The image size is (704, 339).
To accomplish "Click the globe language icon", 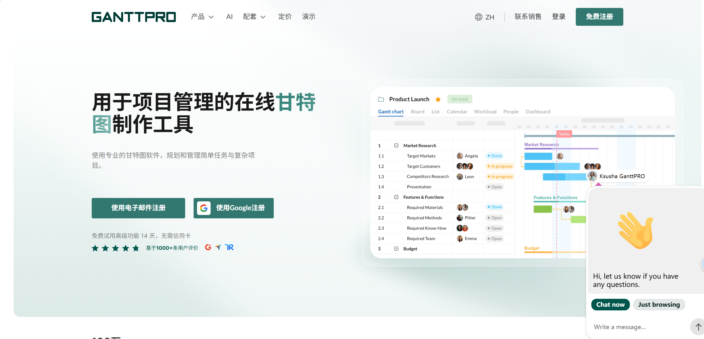I will click(x=478, y=17).
